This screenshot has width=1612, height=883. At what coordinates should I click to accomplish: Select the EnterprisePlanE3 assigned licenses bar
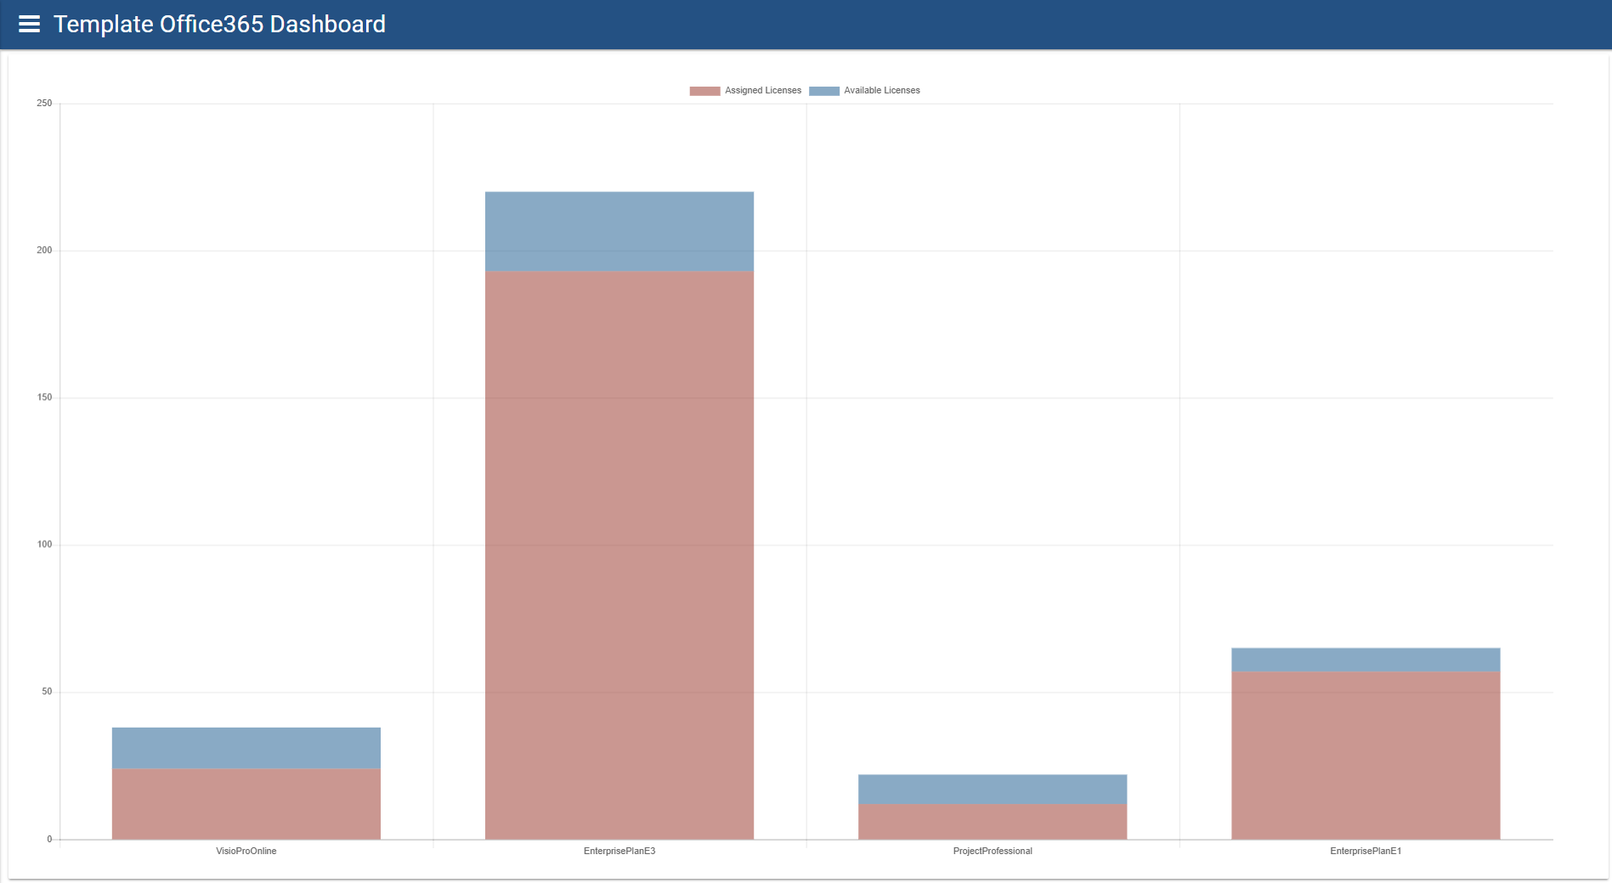pyautogui.click(x=619, y=555)
